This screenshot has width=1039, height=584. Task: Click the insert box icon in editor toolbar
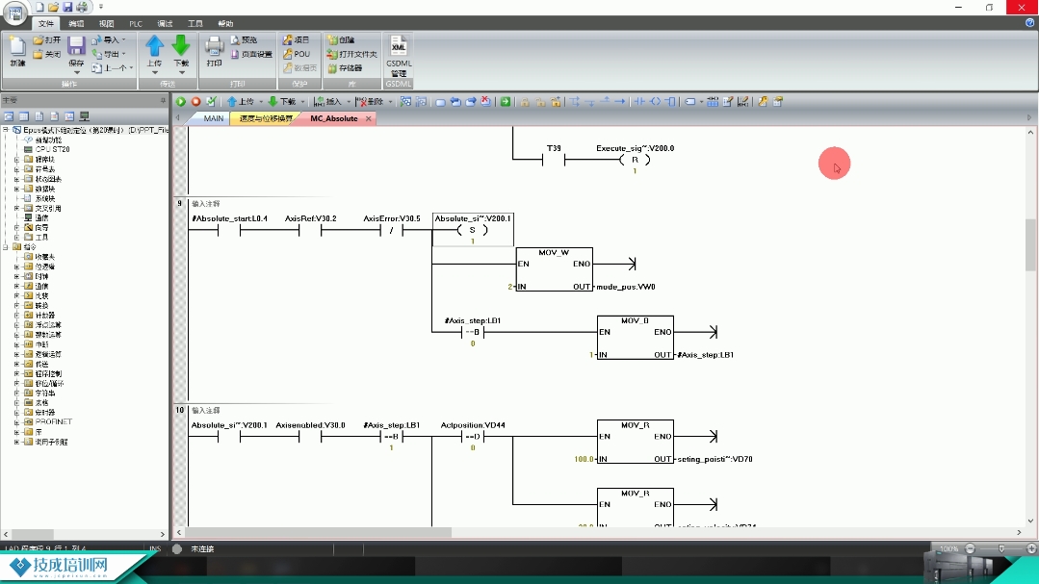tap(670, 101)
